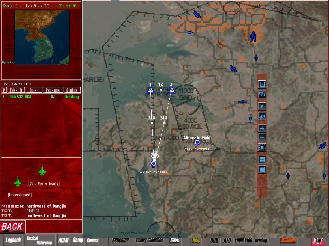Click the lower dense list icon
Image resolution: width=329 pixels, height=246 pixels.
click(262, 169)
